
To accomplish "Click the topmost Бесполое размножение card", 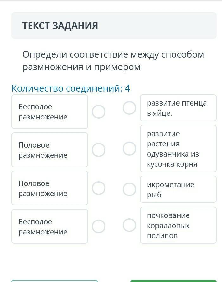I will (x=50, y=112).
